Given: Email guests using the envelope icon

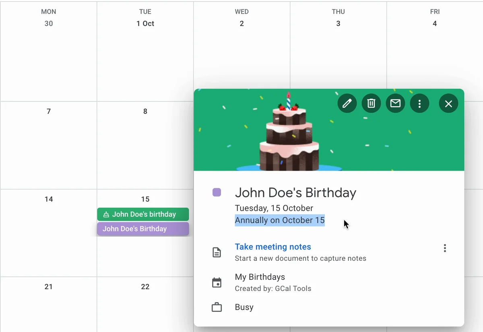Looking at the screenshot, I should (x=395, y=104).
